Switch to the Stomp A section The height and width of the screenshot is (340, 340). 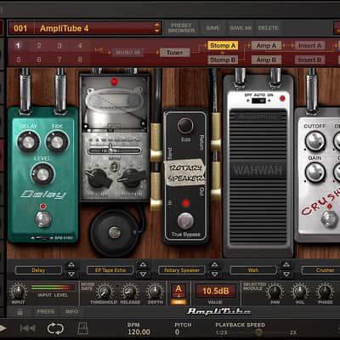(x=223, y=45)
